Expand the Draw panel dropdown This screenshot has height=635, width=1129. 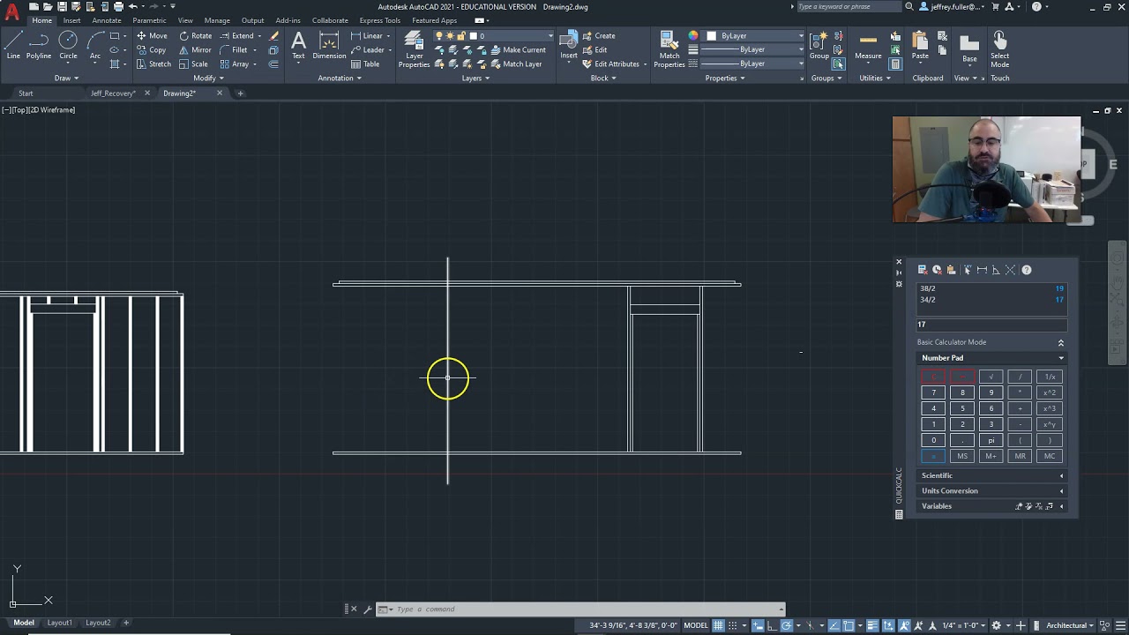[x=66, y=78]
